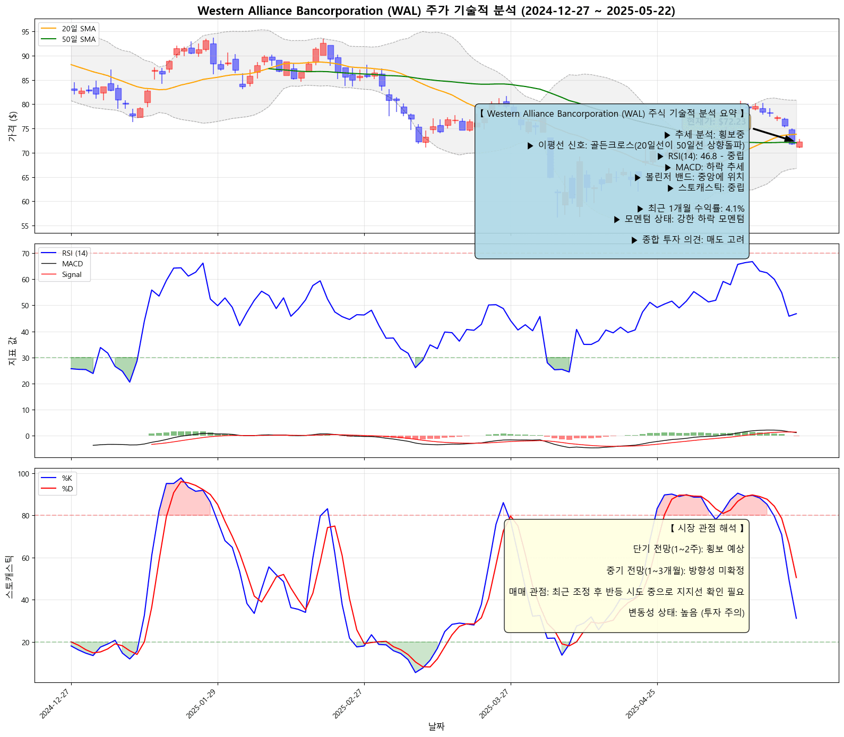
Task: Click the 단기 전망(1~2주): 횡보 예상 line
Action: [688, 549]
